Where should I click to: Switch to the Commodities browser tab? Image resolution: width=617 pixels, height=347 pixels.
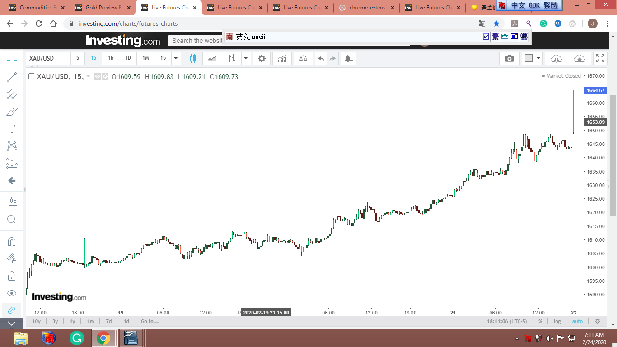point(37,8)
